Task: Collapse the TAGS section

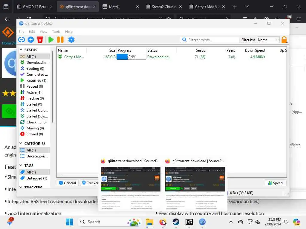Action: pos(21,165)
